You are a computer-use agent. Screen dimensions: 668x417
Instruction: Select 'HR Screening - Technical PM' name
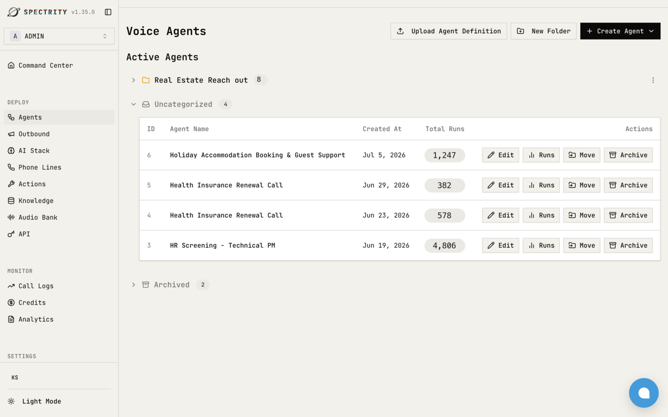(x=222, y=245)
